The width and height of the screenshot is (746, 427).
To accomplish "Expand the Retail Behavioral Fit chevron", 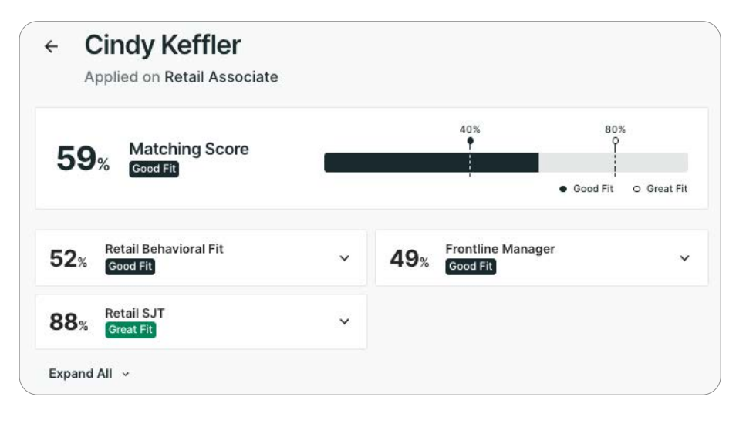I will pos(345,258).
